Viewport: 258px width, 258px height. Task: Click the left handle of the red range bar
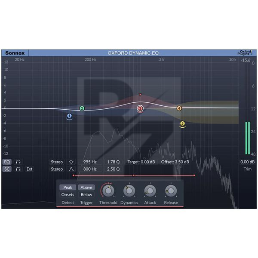tap(74, 175)
